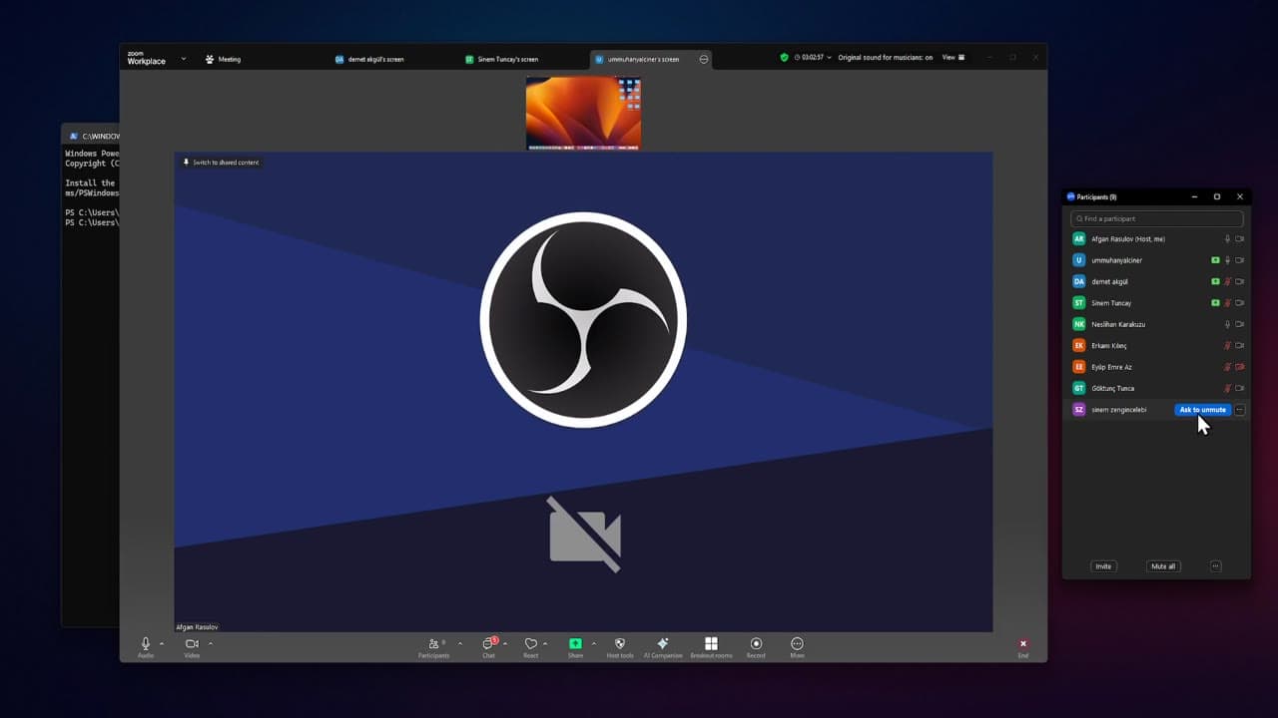
Task: Click Göktunç Tunca's muted microphone icon
Action: [1228, 388]
